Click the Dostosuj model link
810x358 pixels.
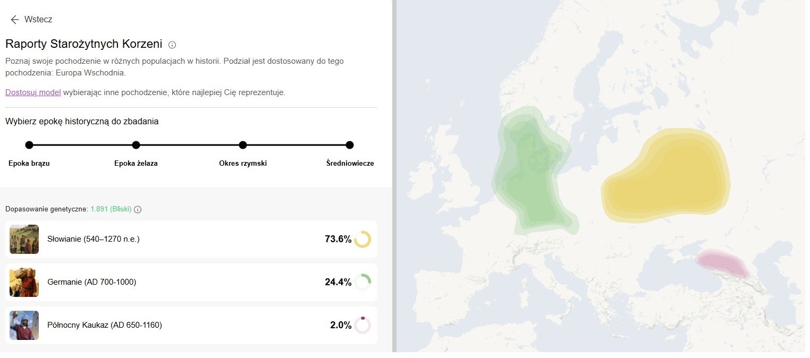click(x=33, y=92)
